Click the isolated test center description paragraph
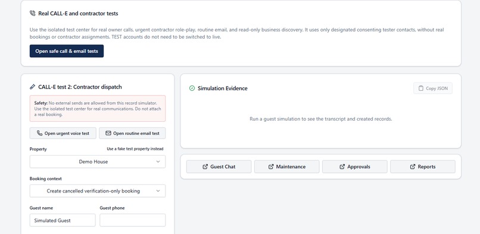 [236, 33]
